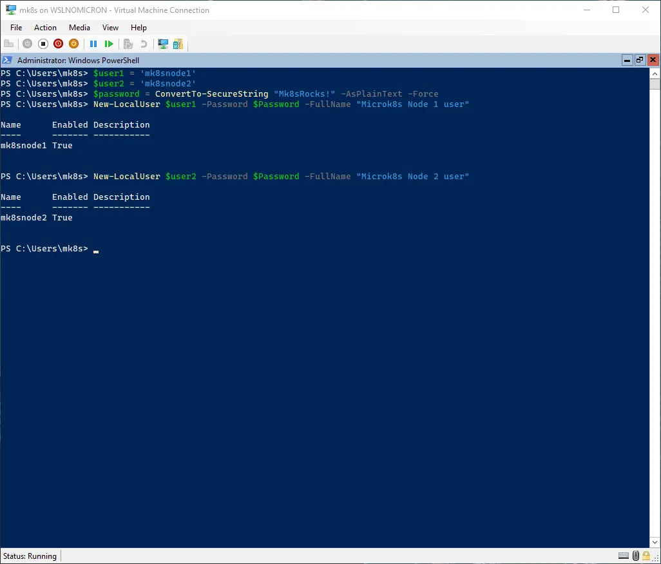Click the Revert arrow icon
This screenshot has width=661, height=564.
coord(144,44)
